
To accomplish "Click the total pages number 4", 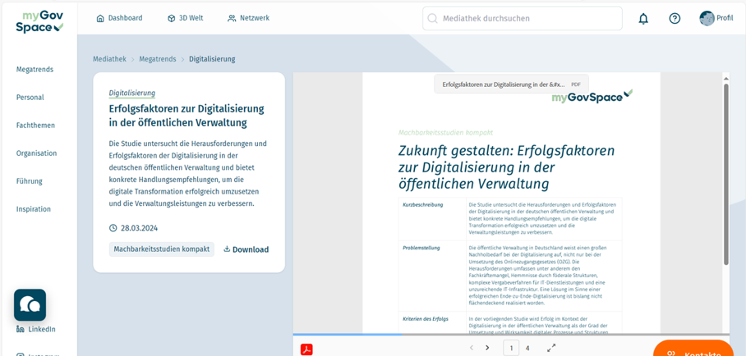I will [x=527, y=348].
